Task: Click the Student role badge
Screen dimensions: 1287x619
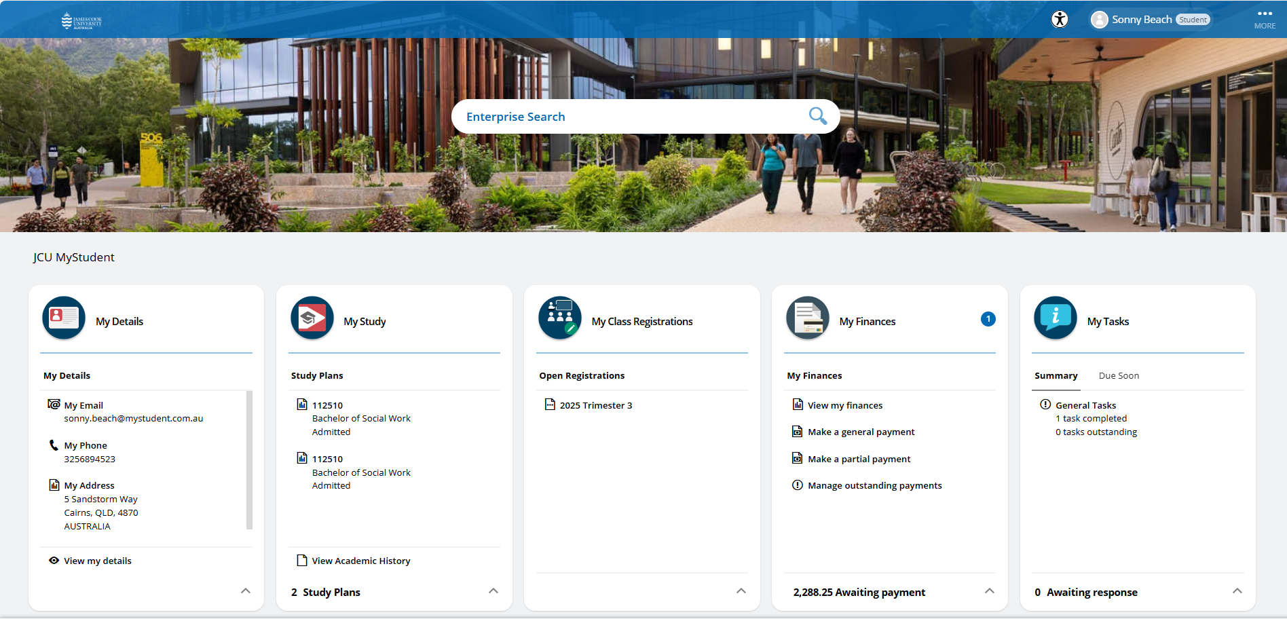Action: 1193,20
